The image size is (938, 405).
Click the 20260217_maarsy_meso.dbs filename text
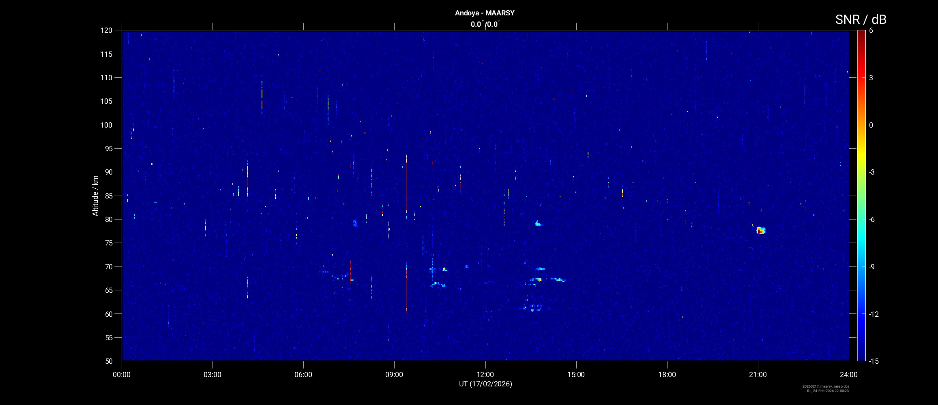[x=826, y=386]
